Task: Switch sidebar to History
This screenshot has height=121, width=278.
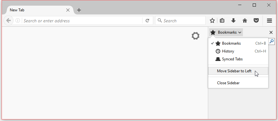Action: pyautogui.click(x=238, y=51)
